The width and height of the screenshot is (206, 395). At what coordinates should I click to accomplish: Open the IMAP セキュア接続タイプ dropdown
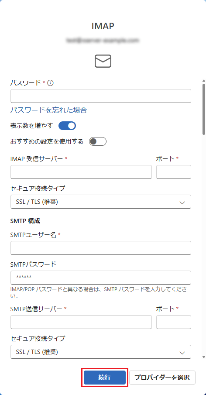[x=101, y=202]
